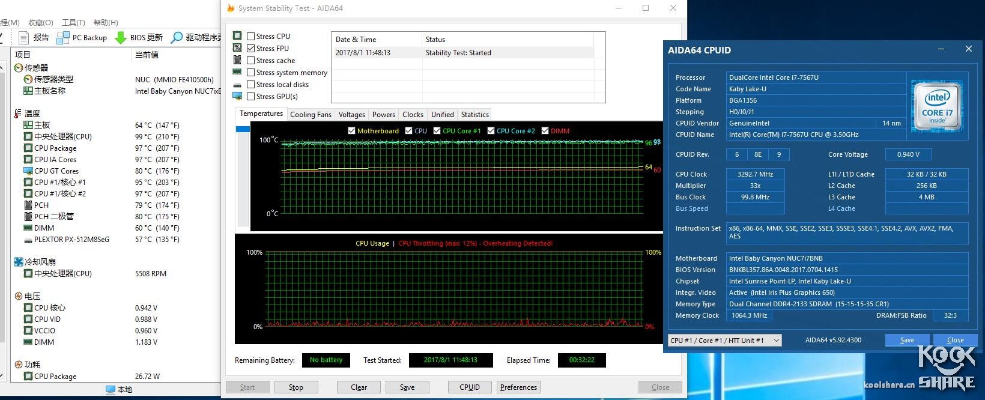This screenshot has height=400, width=985.
Task: Open Preferences in Stability Test
Action: pyautogui.click(x=518, y=387)
